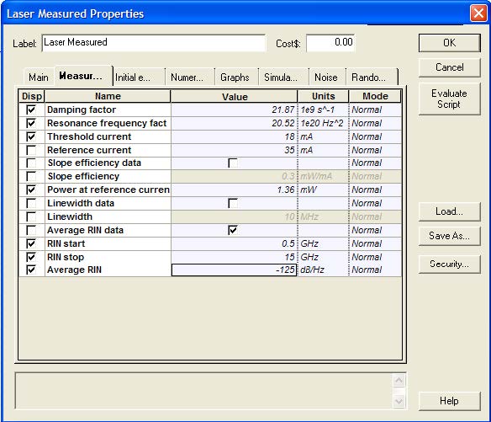Screen dimensions: 491x422
Task: Select the RIN start value 0.5
Action: click(234, 243)
